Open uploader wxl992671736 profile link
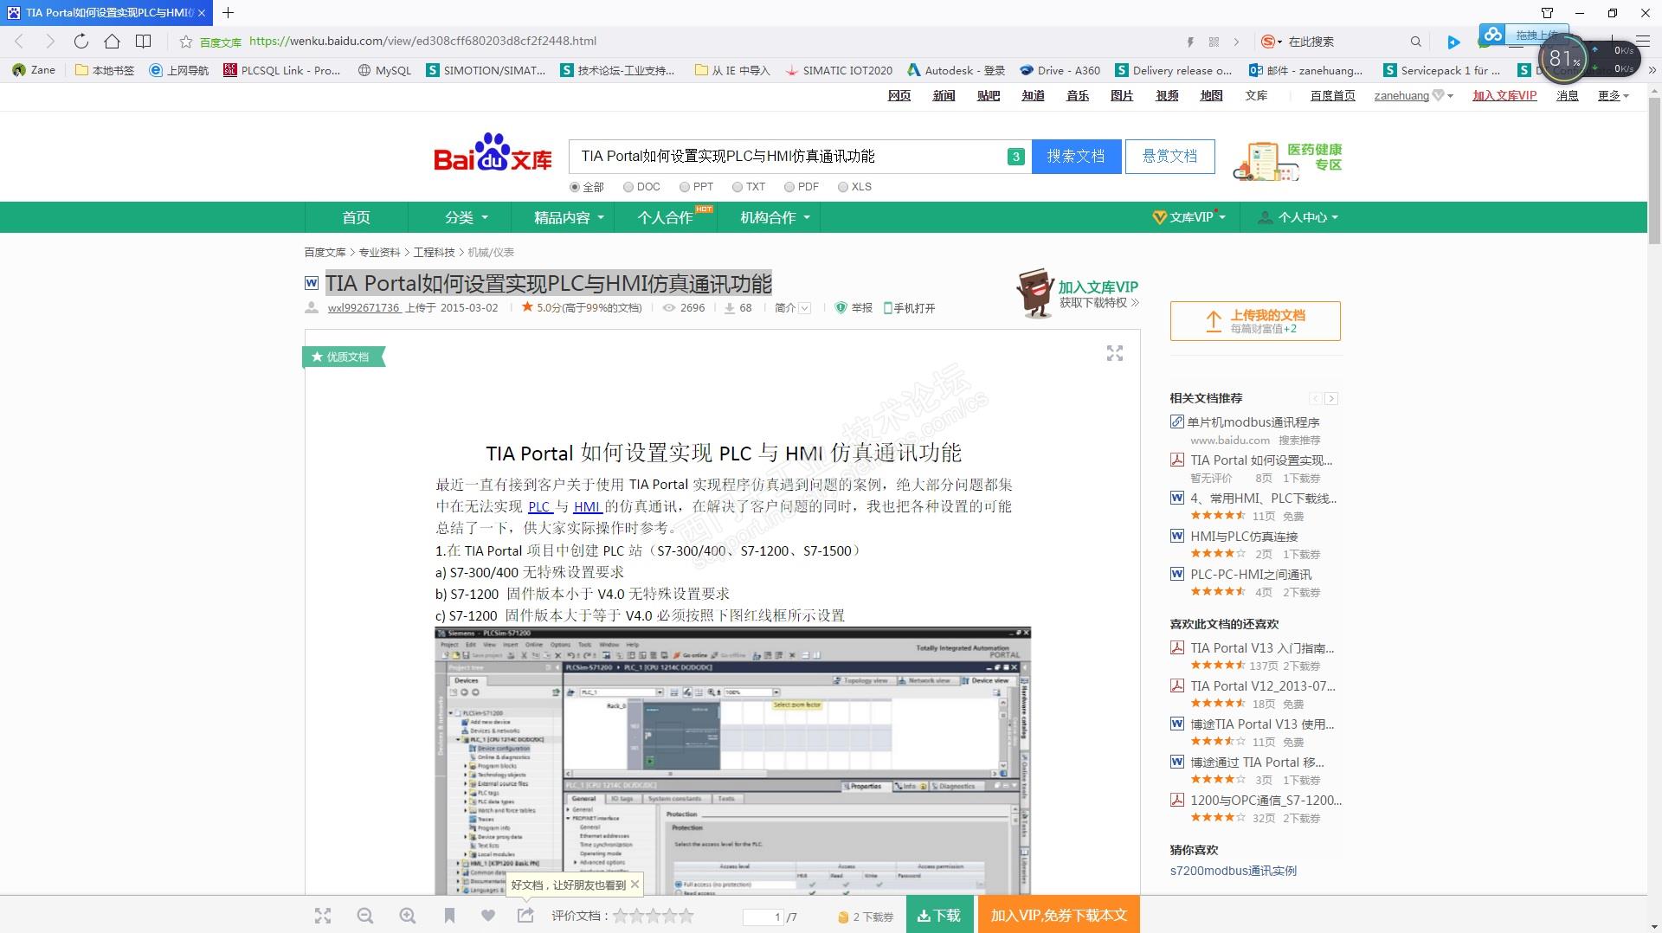Viewport: 1662px width, 933px height. 364,308
